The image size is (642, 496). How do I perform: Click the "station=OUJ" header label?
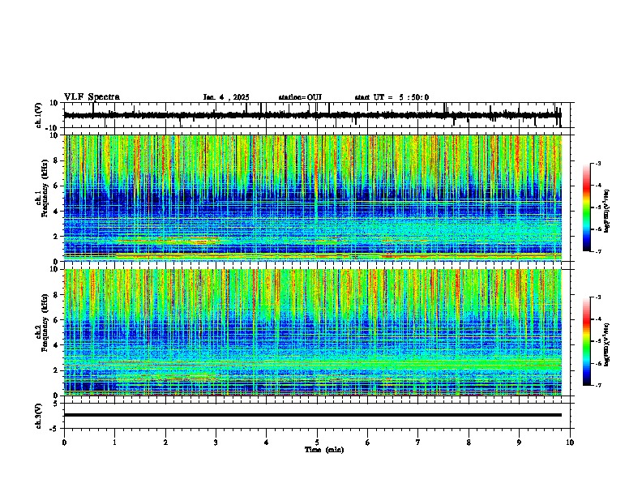pos(300,97)
